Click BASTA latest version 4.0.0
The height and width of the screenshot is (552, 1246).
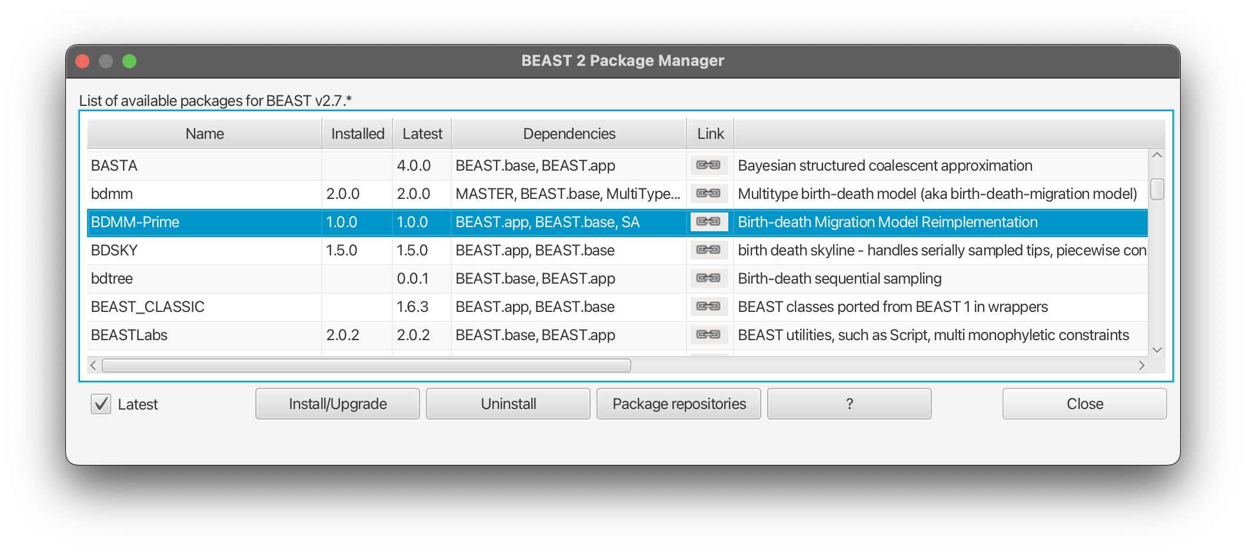click(x=414, y=165)
